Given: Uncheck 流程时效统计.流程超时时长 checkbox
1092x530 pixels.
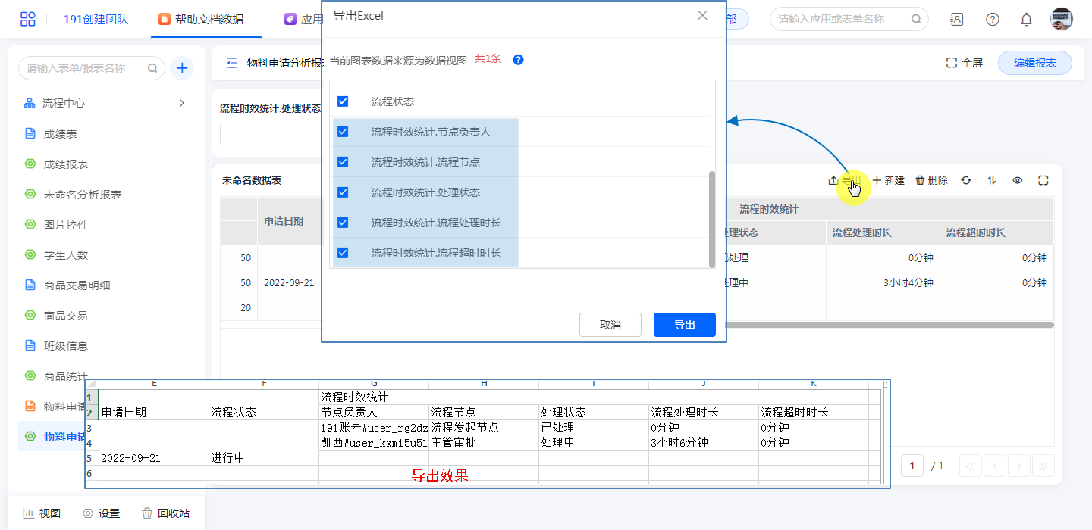Looking at the screenshot, I should pyautogui.click(x=343, y=253).
